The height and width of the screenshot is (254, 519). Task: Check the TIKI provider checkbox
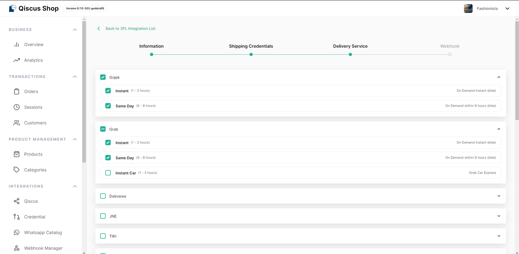point(103,236)
